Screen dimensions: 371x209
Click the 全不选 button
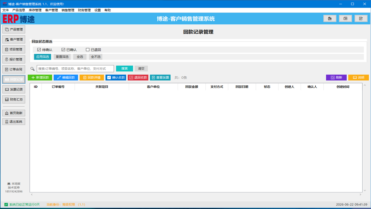96,57
